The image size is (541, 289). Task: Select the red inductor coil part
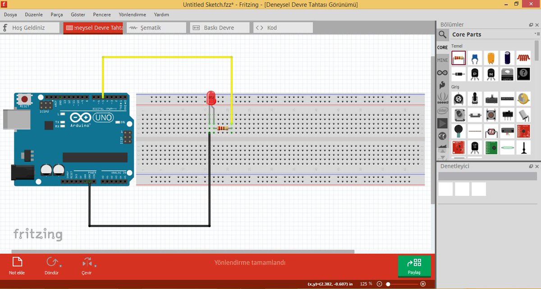tap(523, 58)
